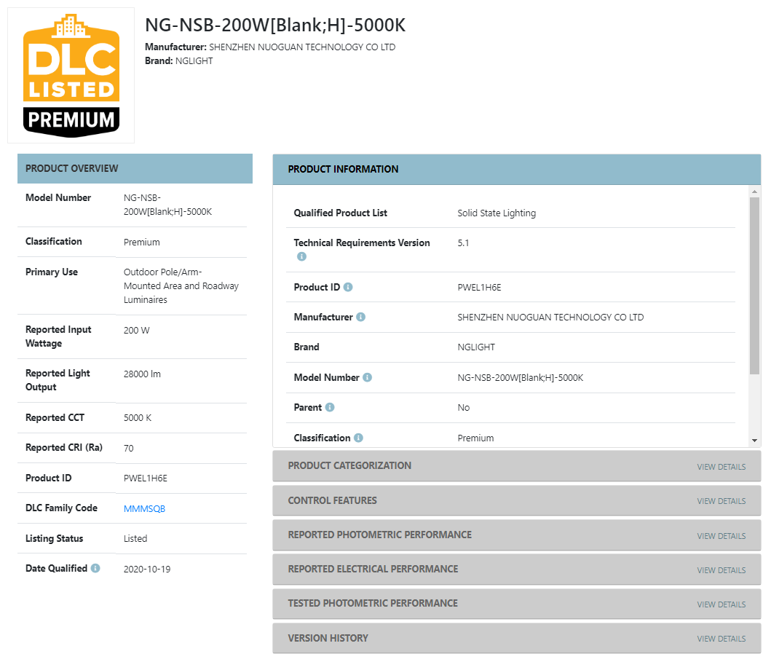
Task: Click 'NGLIGHT' brand value in Product Information
Action: [x=476, y=347]
